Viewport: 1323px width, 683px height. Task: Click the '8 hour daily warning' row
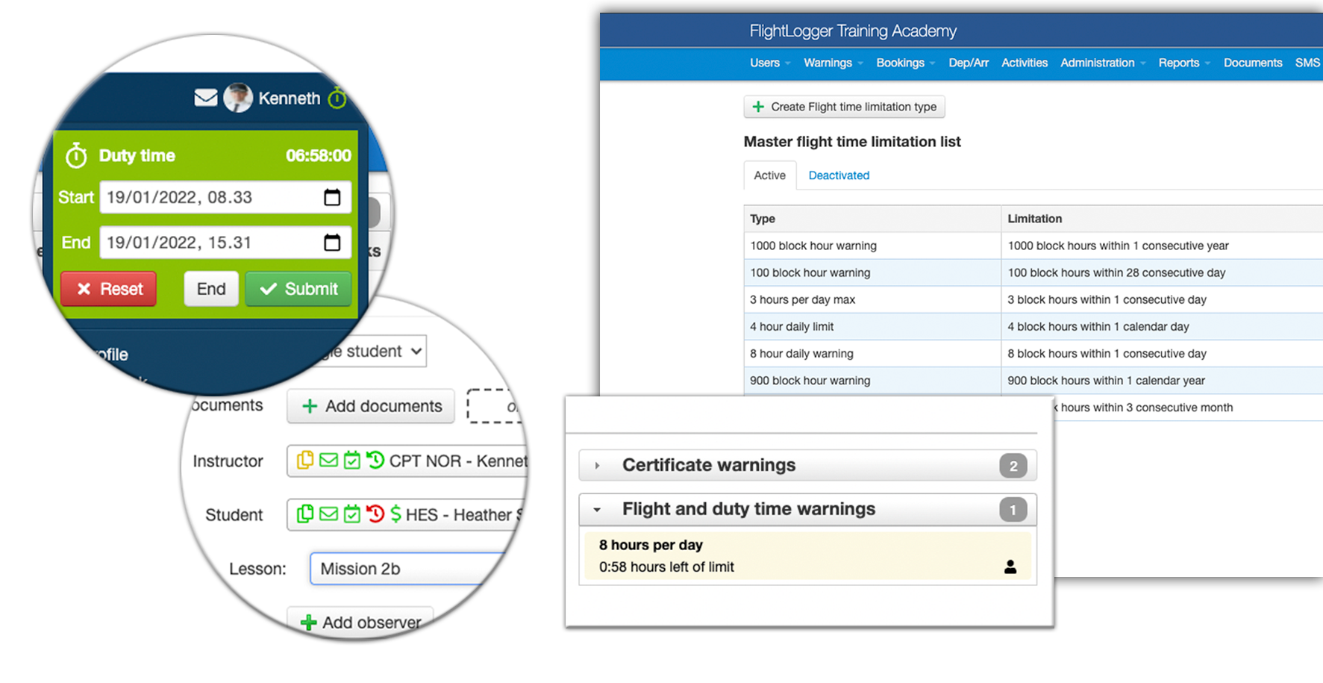1033,353
